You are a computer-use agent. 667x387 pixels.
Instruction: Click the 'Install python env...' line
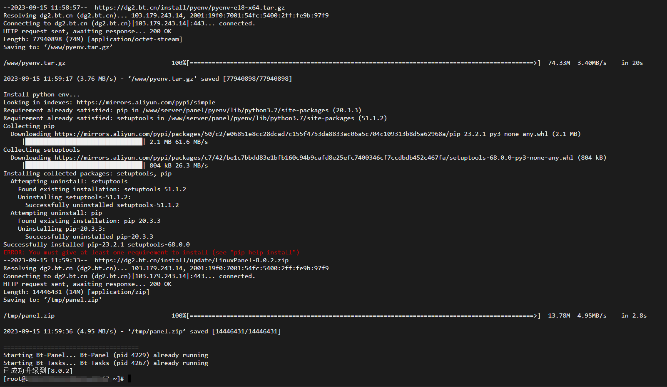(41, 94)
